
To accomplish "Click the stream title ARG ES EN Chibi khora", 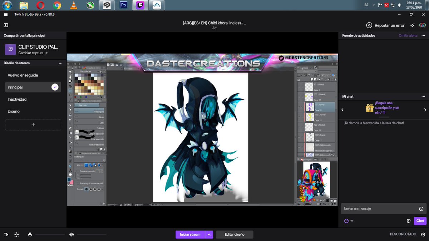I will (x=214, y=23).
